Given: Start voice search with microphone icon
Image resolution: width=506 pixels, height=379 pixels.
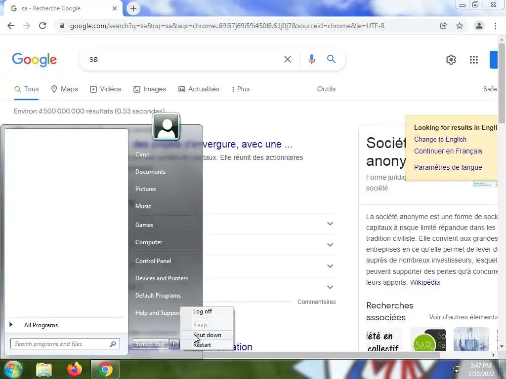Looking at the screenshot, I should [311, 59].
